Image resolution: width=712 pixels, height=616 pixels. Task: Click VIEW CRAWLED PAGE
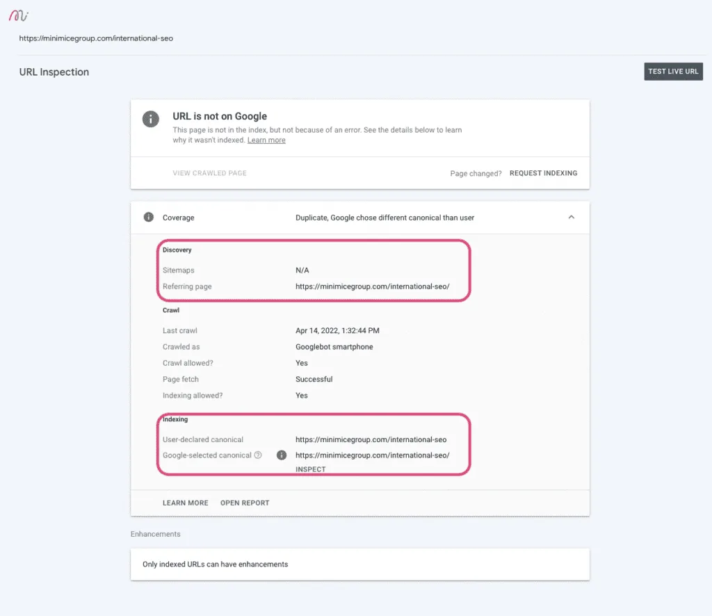tap(210, 173)
